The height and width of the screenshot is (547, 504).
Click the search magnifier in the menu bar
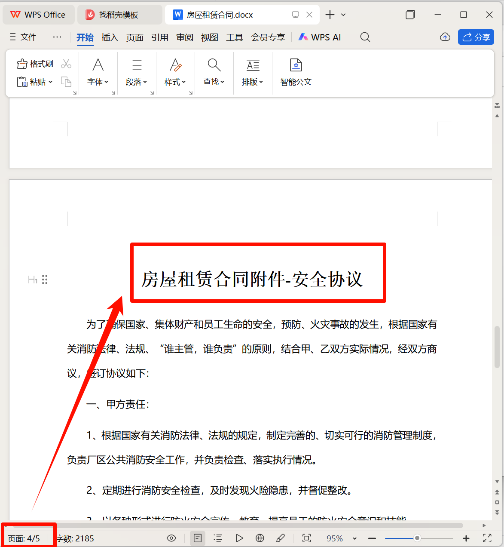[x=365, y=37]
